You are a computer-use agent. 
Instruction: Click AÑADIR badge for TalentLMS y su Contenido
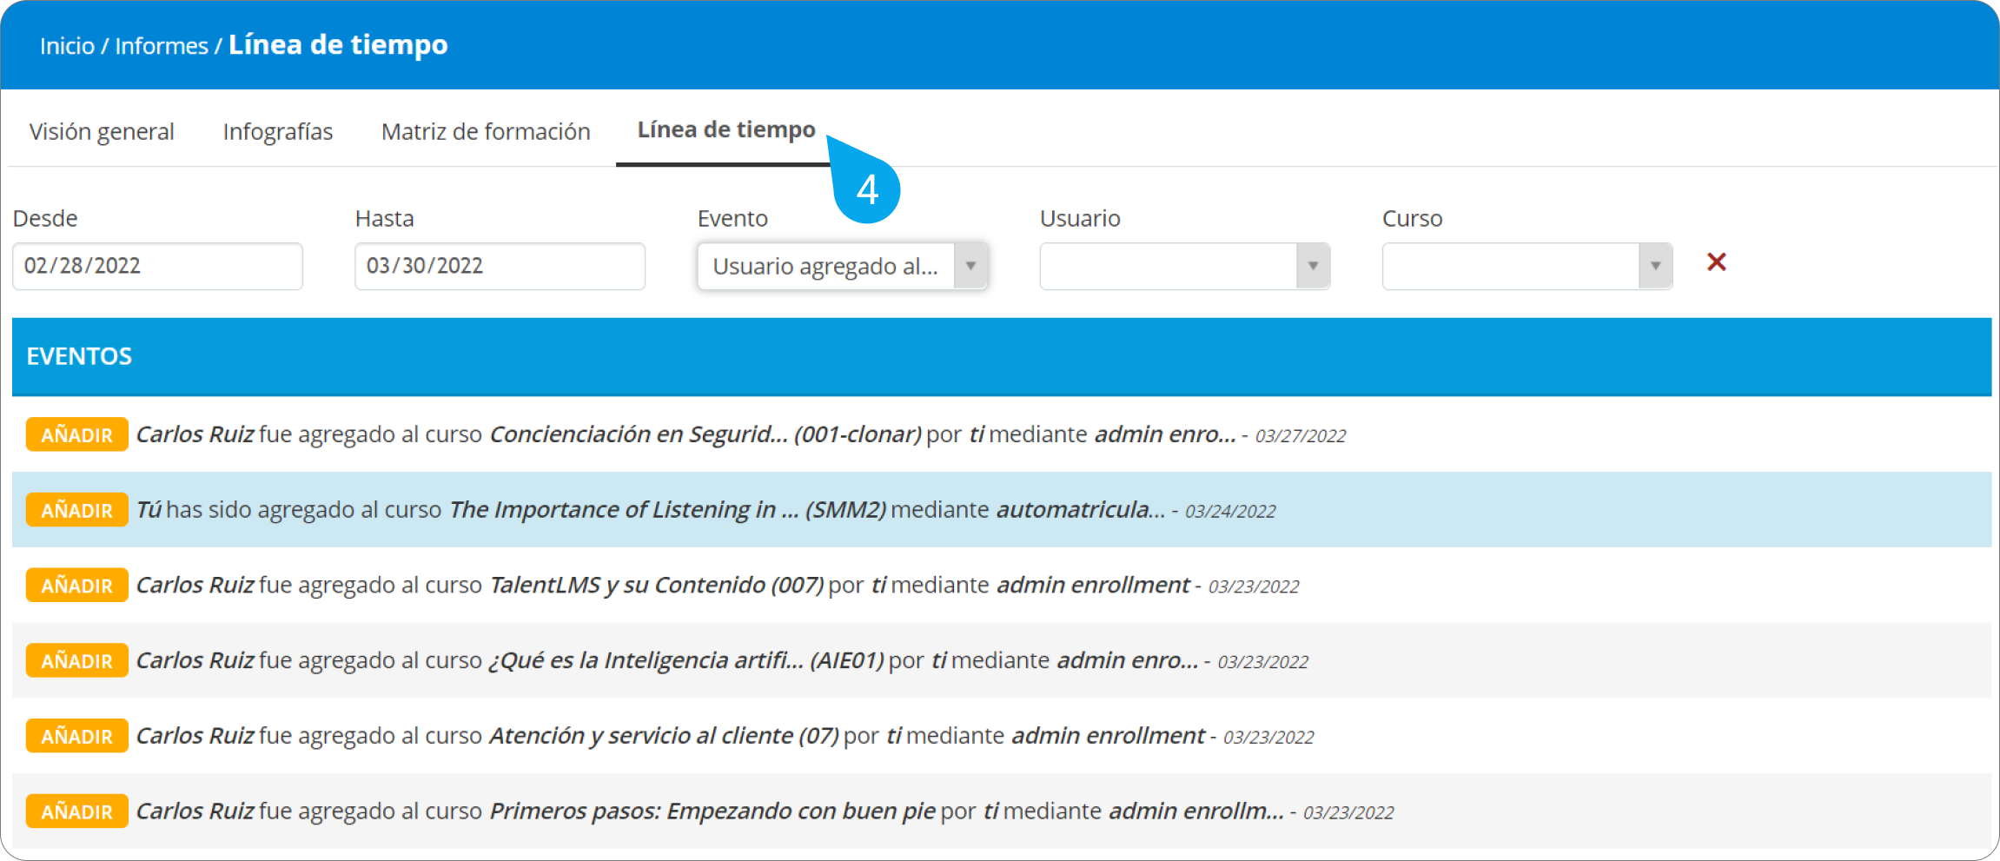tap(76, 586)
